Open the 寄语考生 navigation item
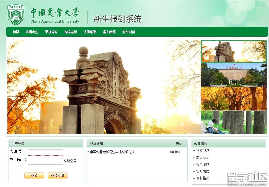 (32, 32)
